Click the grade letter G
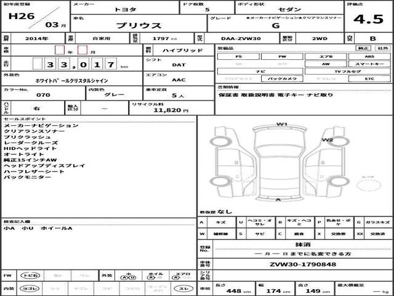The image size is (394, 296). coord(276,26)
